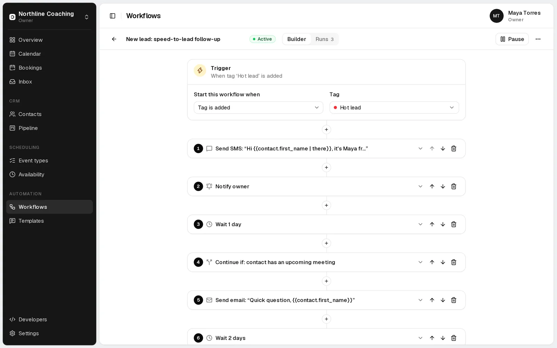Go back using the left arrow
Screen dimensions: 557x348
[114, 39]
